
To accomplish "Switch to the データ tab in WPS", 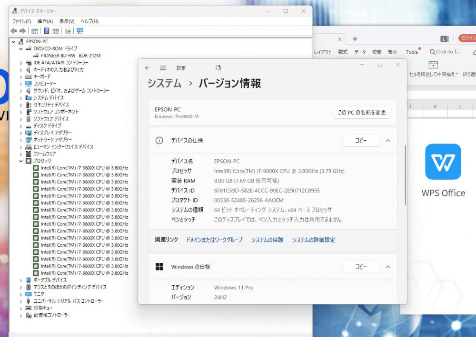I will (x=360, y=52).
